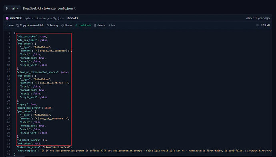Click Copy download link

tap(30, 25)
